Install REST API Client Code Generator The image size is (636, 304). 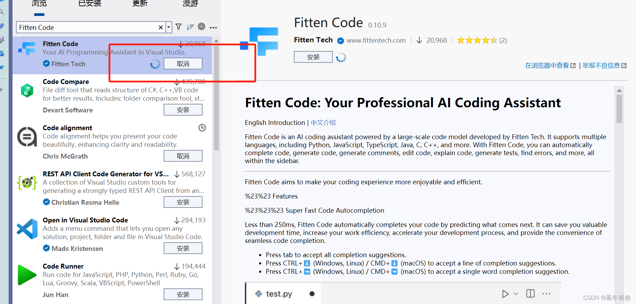point(183,202)
